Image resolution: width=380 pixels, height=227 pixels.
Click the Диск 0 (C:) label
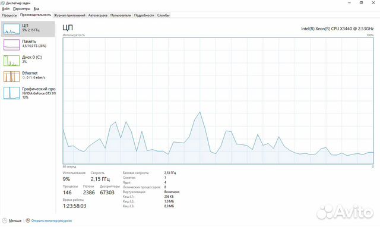pos(32,57)
